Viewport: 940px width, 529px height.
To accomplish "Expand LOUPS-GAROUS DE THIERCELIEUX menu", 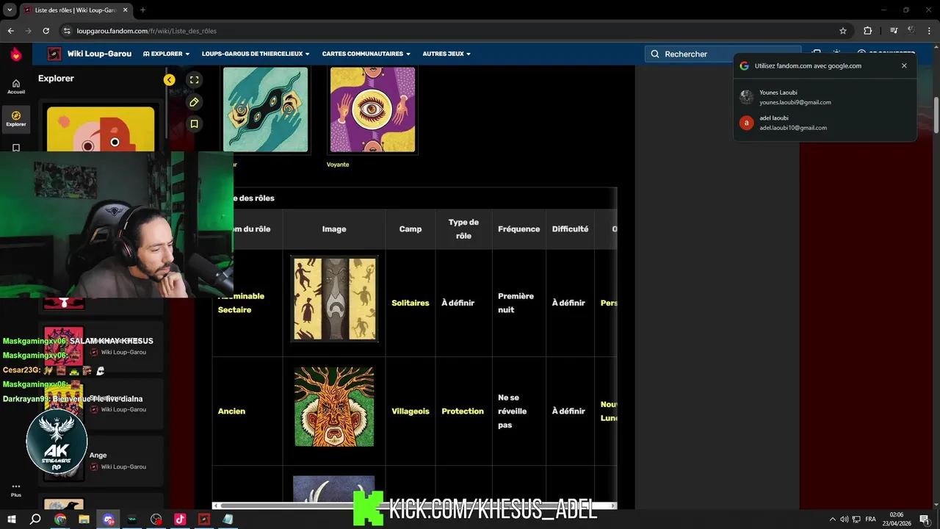I will pos(256,54).
